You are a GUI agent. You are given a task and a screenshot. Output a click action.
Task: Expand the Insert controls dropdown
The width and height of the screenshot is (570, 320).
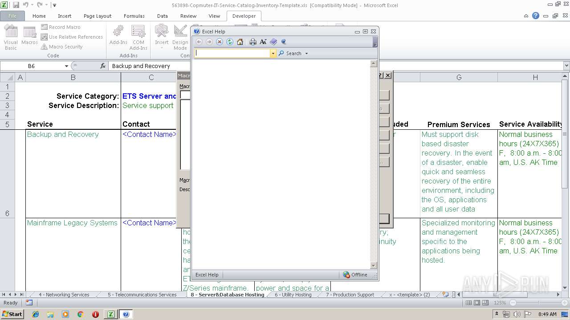pos(162,37)
